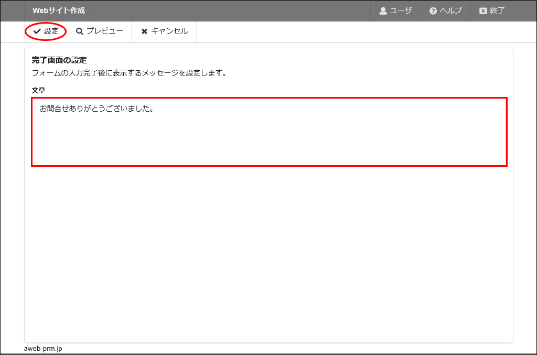Viewport: 537px width, 355px height.
Task: Open the ヘルプ menu label
Action: (450, 11)
